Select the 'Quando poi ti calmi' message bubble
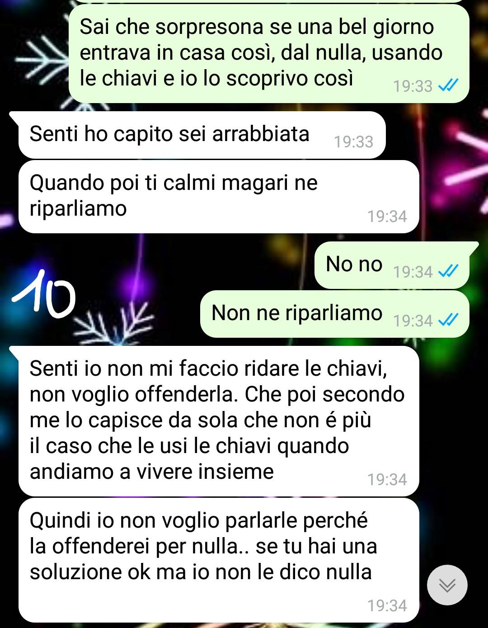The image size is (488, 628). click(219, 197)
